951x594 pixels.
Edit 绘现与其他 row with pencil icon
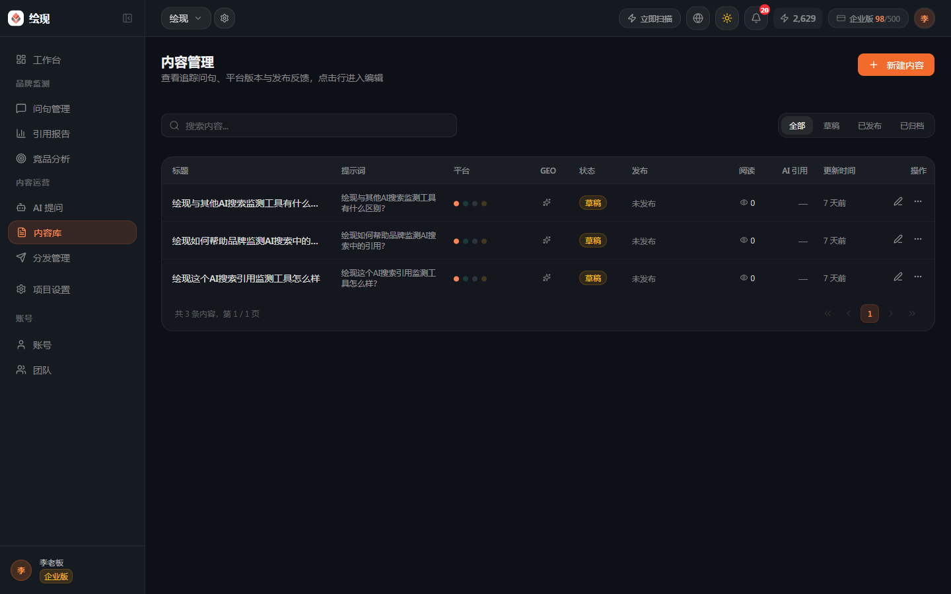point(898,201)
